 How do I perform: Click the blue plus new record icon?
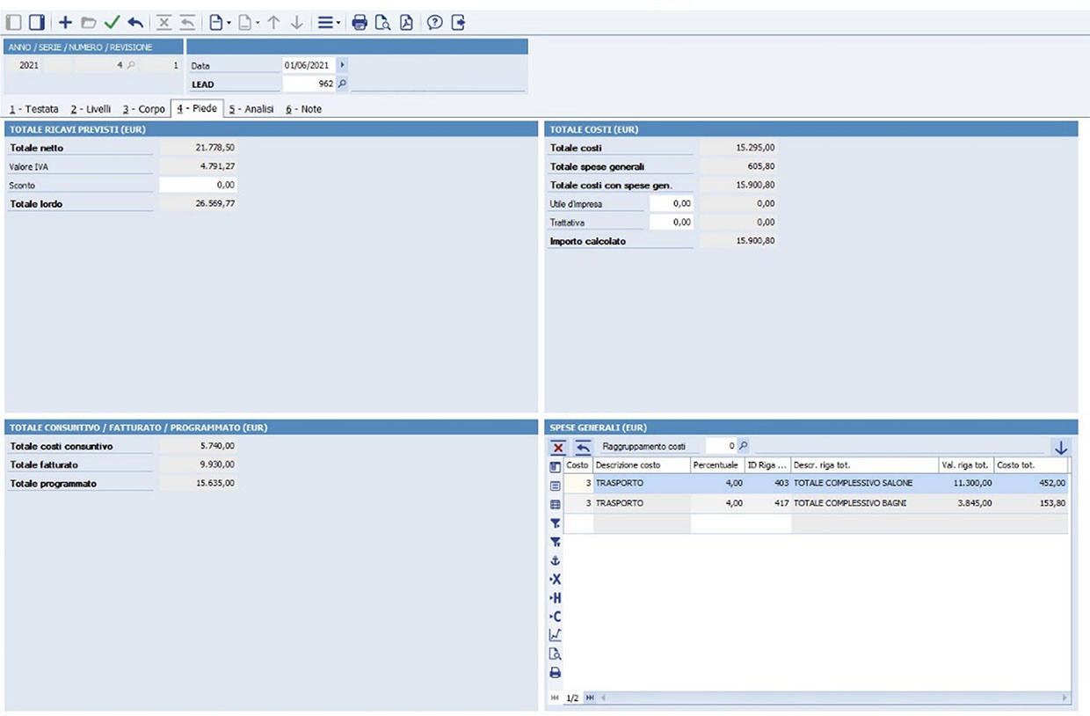click(x=65, y=23)
